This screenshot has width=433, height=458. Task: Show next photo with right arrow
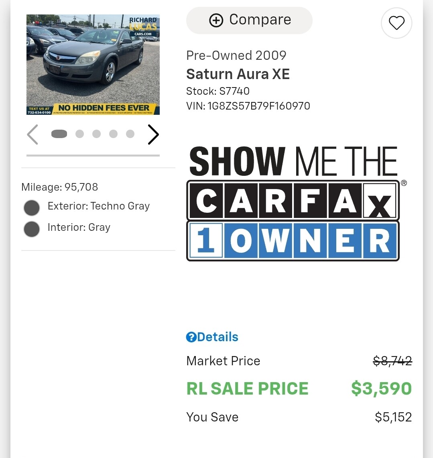(x=153, y=134)
